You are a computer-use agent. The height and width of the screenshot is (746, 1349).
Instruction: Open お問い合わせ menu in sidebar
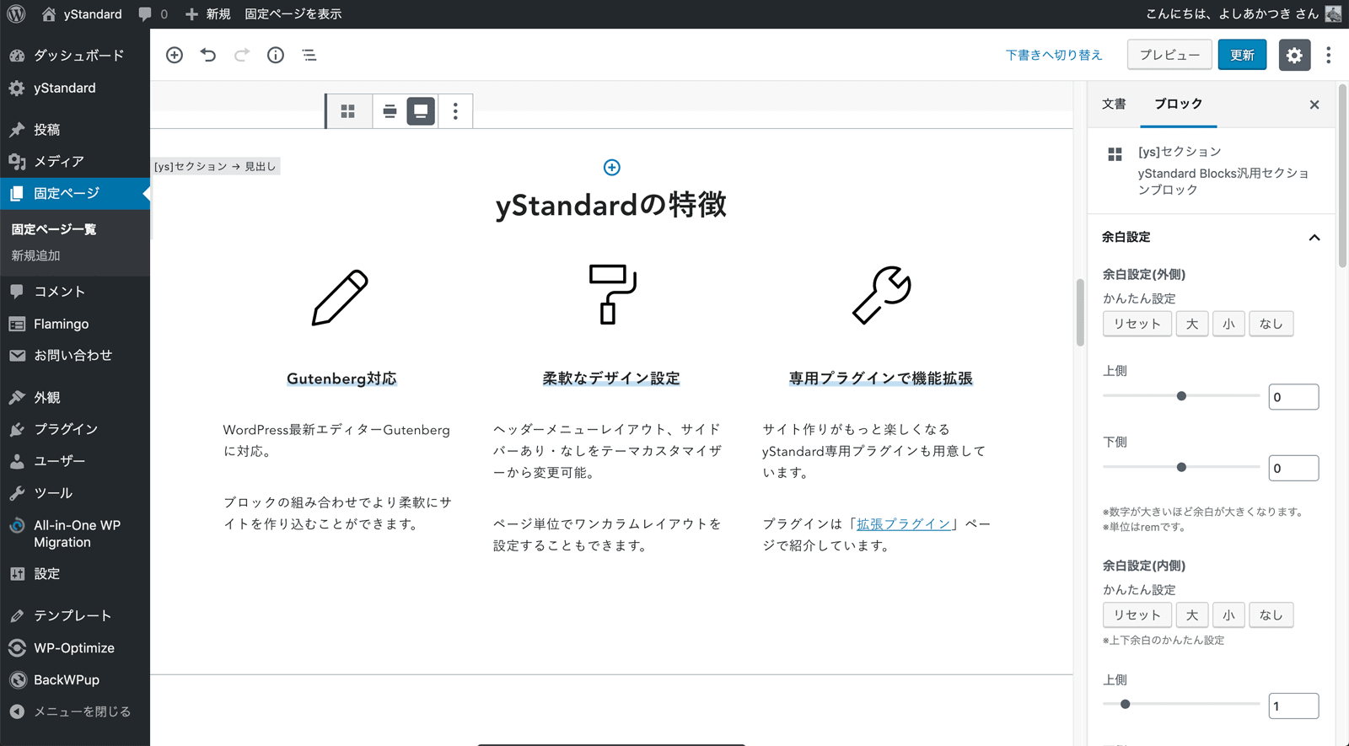click(75, 356)
